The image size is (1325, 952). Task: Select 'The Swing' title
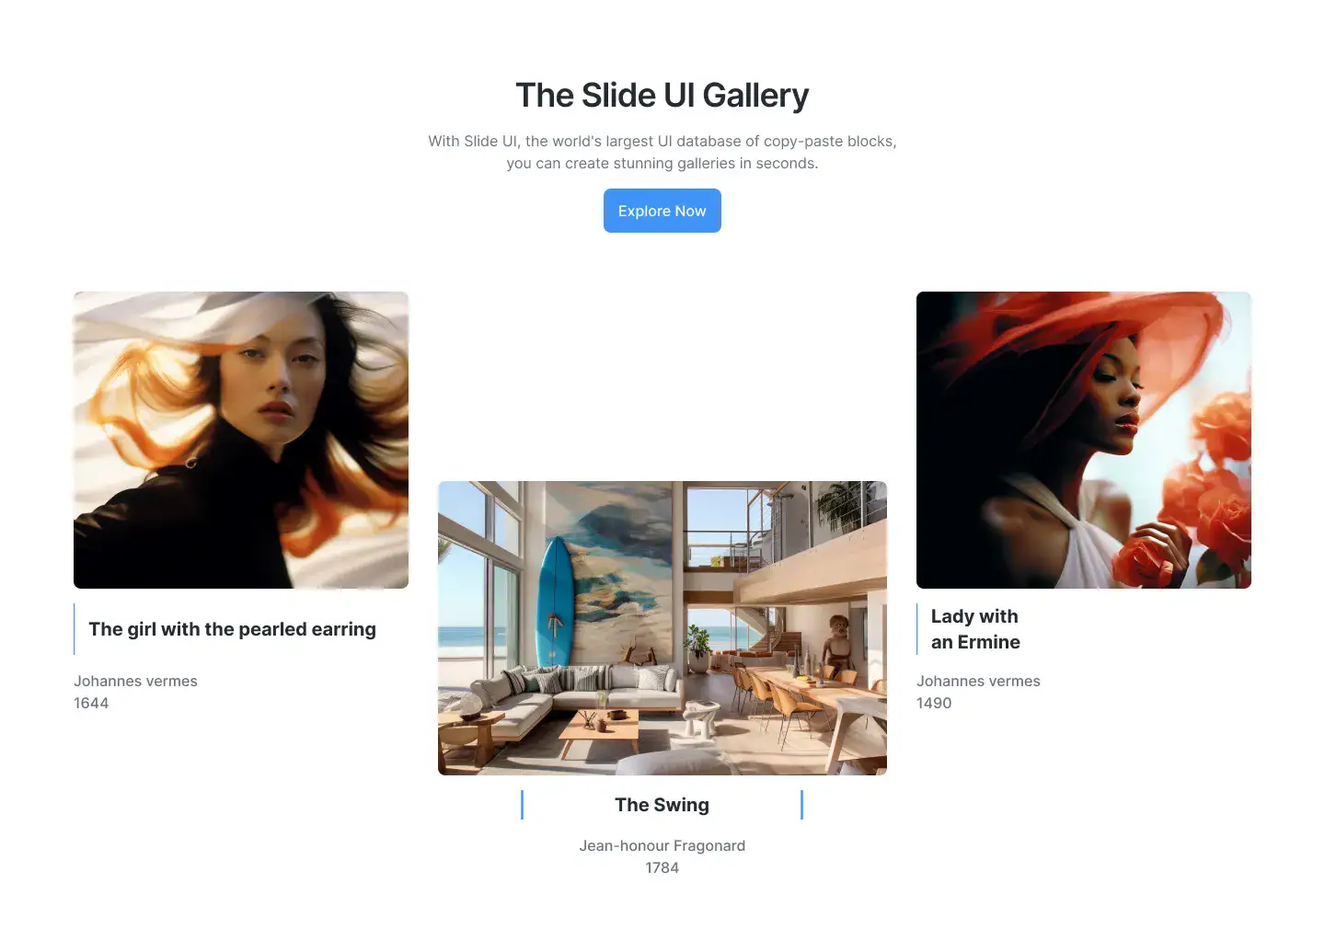662,805
